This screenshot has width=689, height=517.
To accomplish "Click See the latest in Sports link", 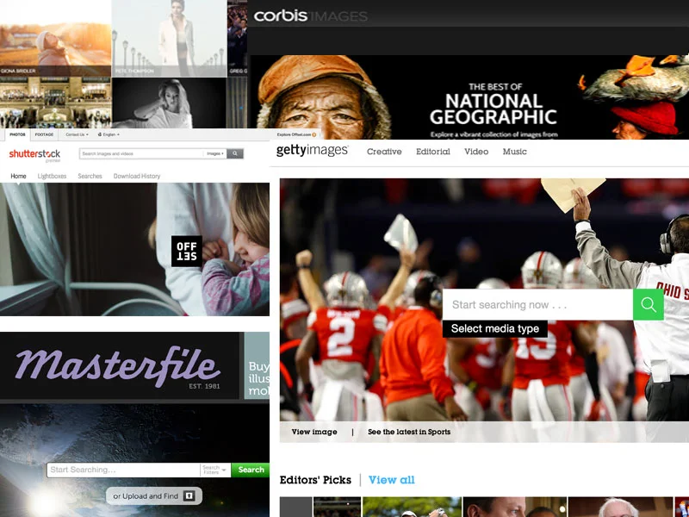I will pos(409,432).
